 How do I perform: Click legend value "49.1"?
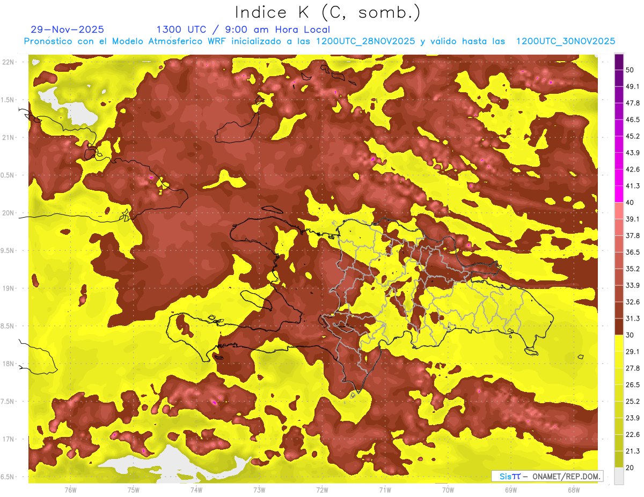(632, 86)
